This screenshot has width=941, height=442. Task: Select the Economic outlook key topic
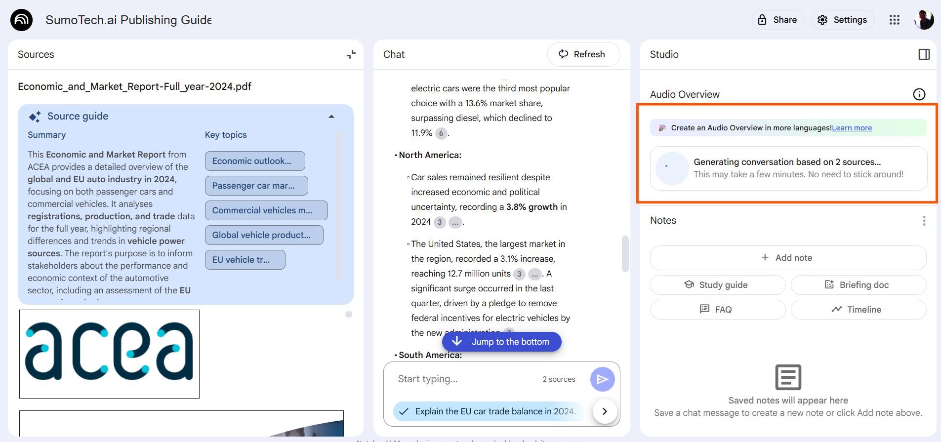(255, 161)
